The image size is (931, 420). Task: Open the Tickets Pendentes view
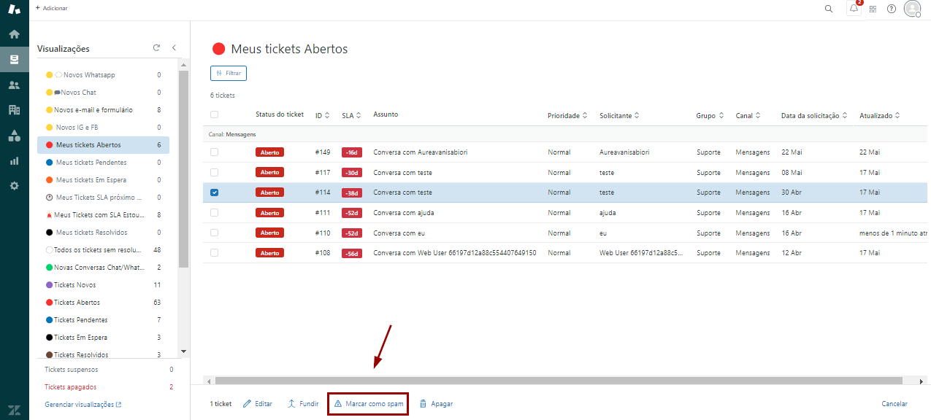[x=82, y=320]
